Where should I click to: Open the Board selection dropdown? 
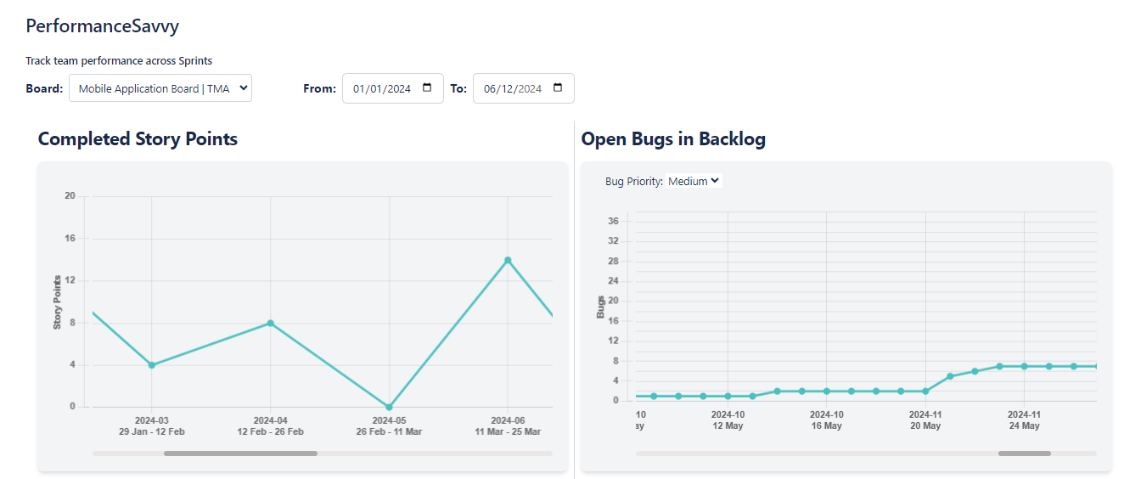click(x=160, y=88)
